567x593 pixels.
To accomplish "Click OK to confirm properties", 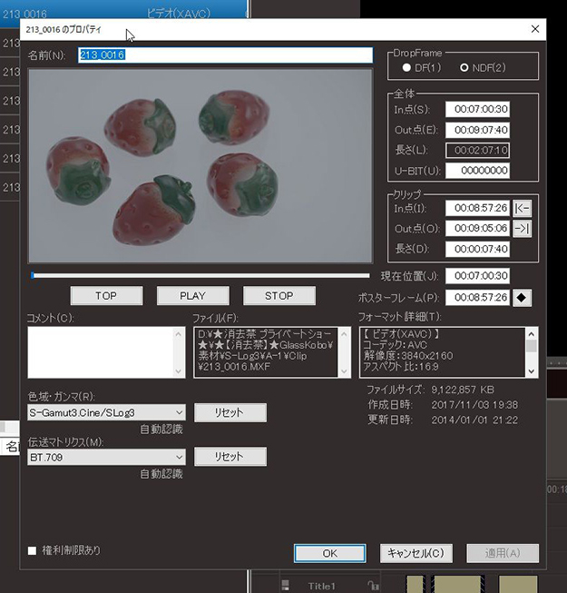I will (329, 553).
